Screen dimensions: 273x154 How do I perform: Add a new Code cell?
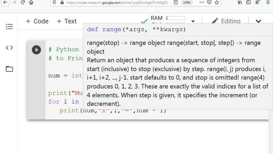37,21
